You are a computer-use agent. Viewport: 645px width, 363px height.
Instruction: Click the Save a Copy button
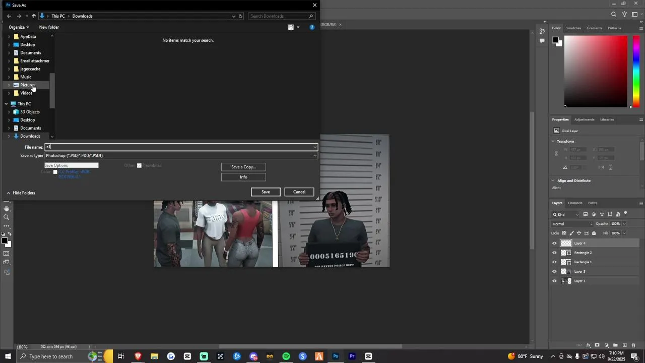[x=243, y=167]
